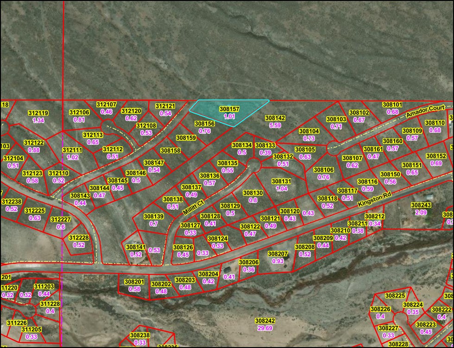Select parcel 308201
The height and width of the screenshot is (348, 454).
pos(134,282)
